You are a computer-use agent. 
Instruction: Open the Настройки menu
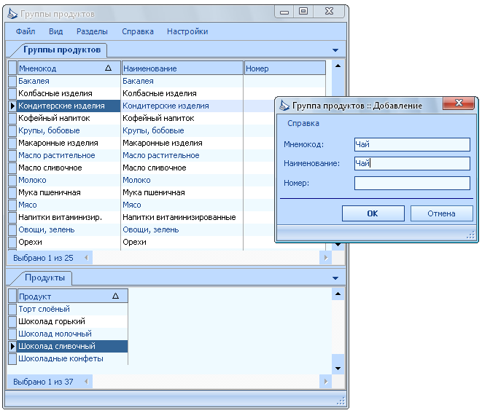[187, 31]
